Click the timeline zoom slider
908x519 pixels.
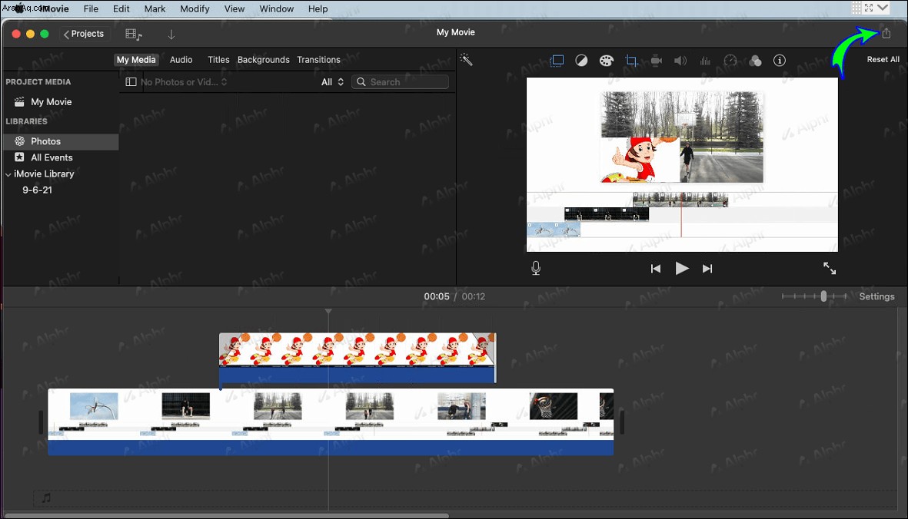(814, 296)
